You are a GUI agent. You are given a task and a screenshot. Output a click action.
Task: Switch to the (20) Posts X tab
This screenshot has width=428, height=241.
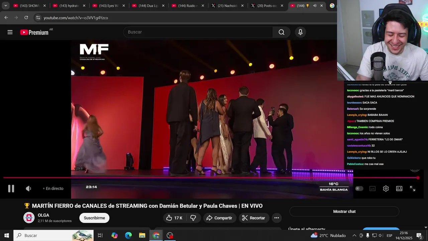tap(267, 6)
